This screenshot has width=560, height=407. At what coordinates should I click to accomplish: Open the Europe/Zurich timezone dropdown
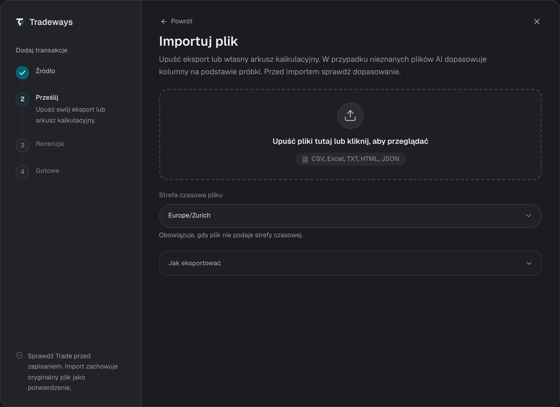pyautogui.click(x=350, y=216)
